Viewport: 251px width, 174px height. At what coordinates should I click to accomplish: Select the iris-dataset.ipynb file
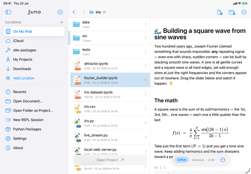(x=110, y=94)
